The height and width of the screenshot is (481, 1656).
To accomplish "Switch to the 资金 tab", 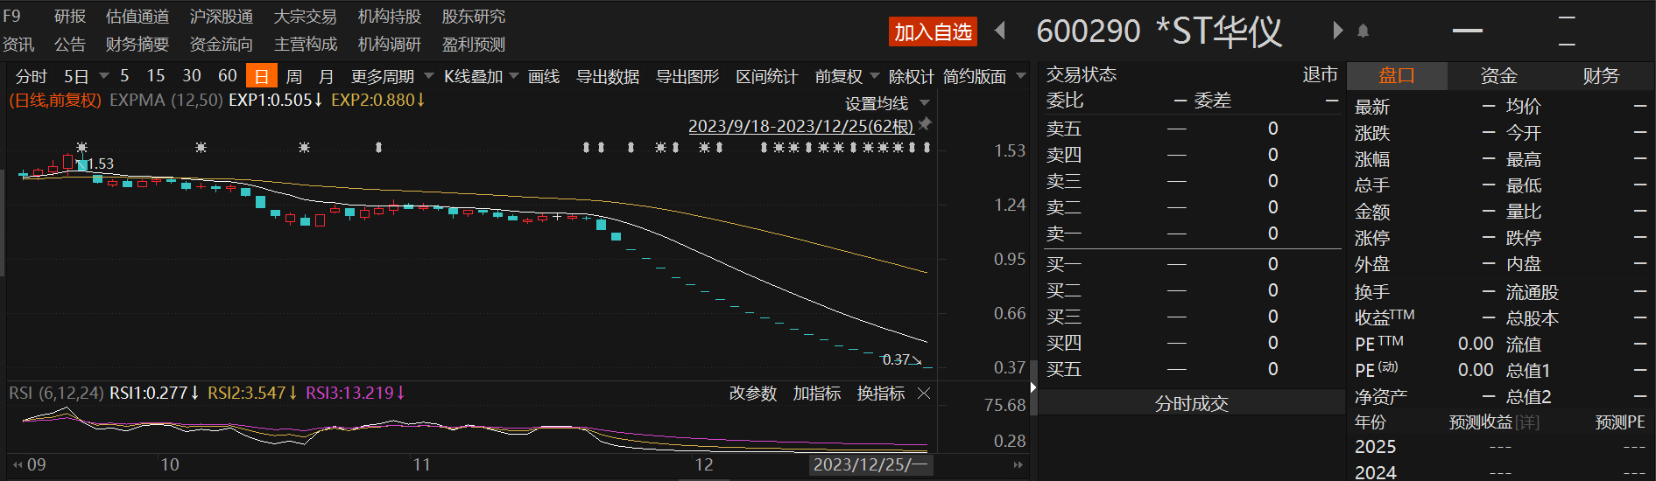I will pyautogui.click(x=1498, y=76).
